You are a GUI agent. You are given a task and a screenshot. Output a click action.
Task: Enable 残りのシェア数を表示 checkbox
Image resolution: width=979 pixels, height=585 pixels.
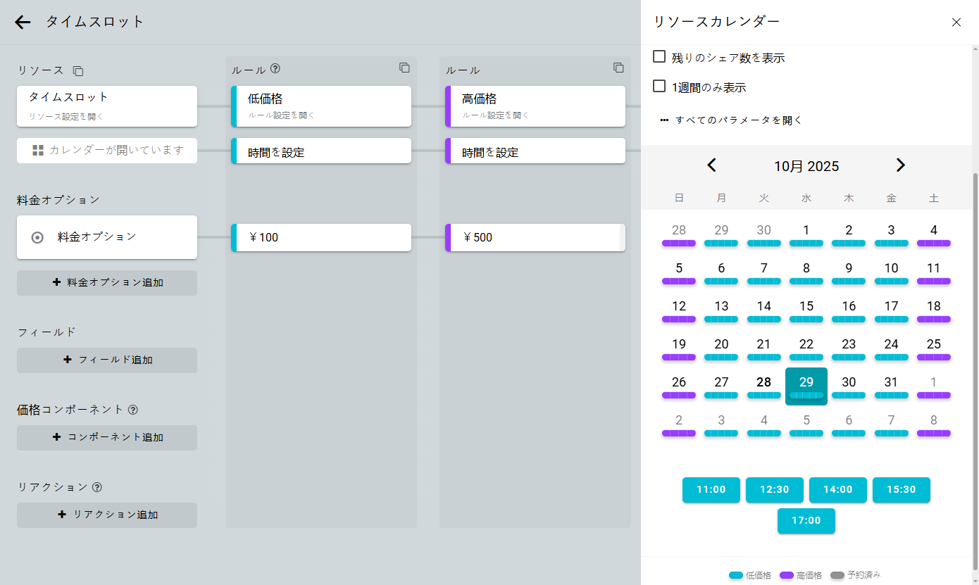[659, 57]
